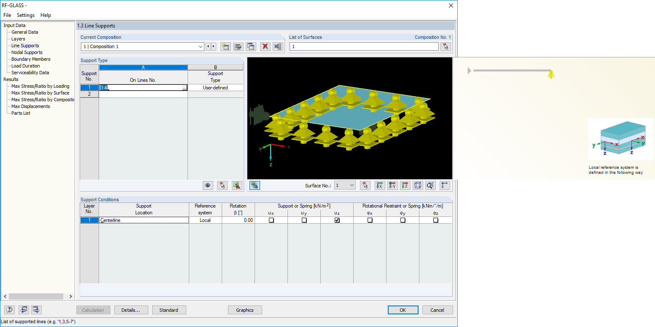Viewport: 655px width, 327px height.
Task: Click the Graphics button
Action: pos(245,310)
